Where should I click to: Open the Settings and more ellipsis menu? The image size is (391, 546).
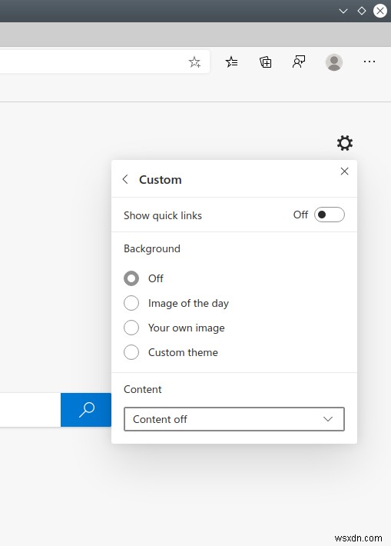coord(369,62)
